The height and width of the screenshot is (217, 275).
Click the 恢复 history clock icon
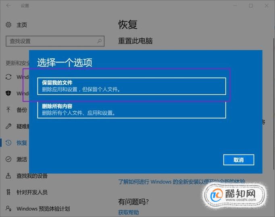[8, 143]
